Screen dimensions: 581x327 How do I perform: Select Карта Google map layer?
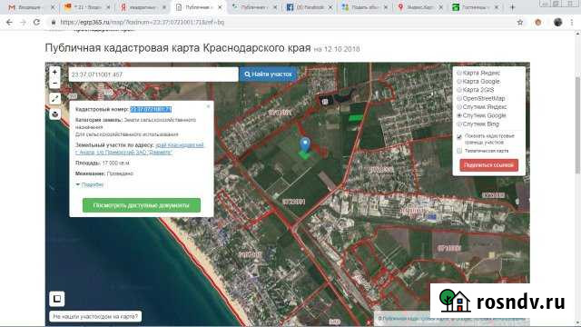(478, 81)
